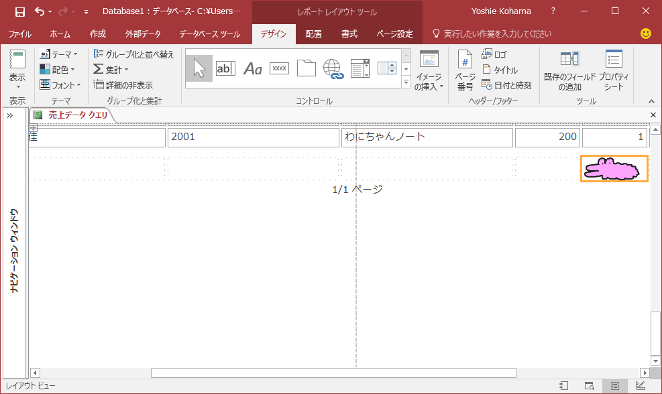Click the smiley feedback icon
The width and height of the screenshot is (662, 394).
pos(645,34)
